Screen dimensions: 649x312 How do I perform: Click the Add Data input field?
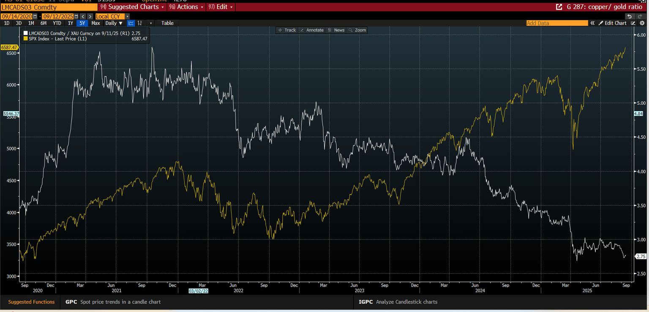pyautogui.click(x=556, y=23)
